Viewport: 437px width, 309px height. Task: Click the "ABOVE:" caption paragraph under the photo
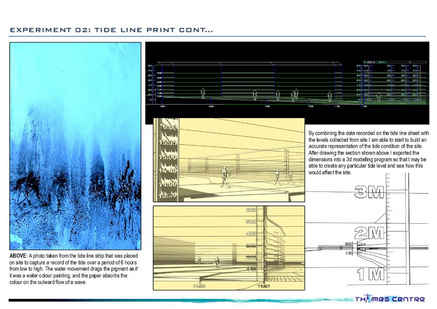73,269
